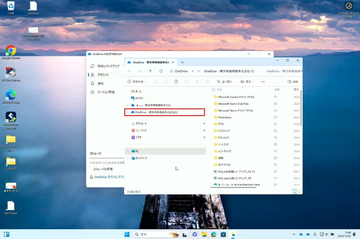Click the Windows Start button

click(127, 234)
